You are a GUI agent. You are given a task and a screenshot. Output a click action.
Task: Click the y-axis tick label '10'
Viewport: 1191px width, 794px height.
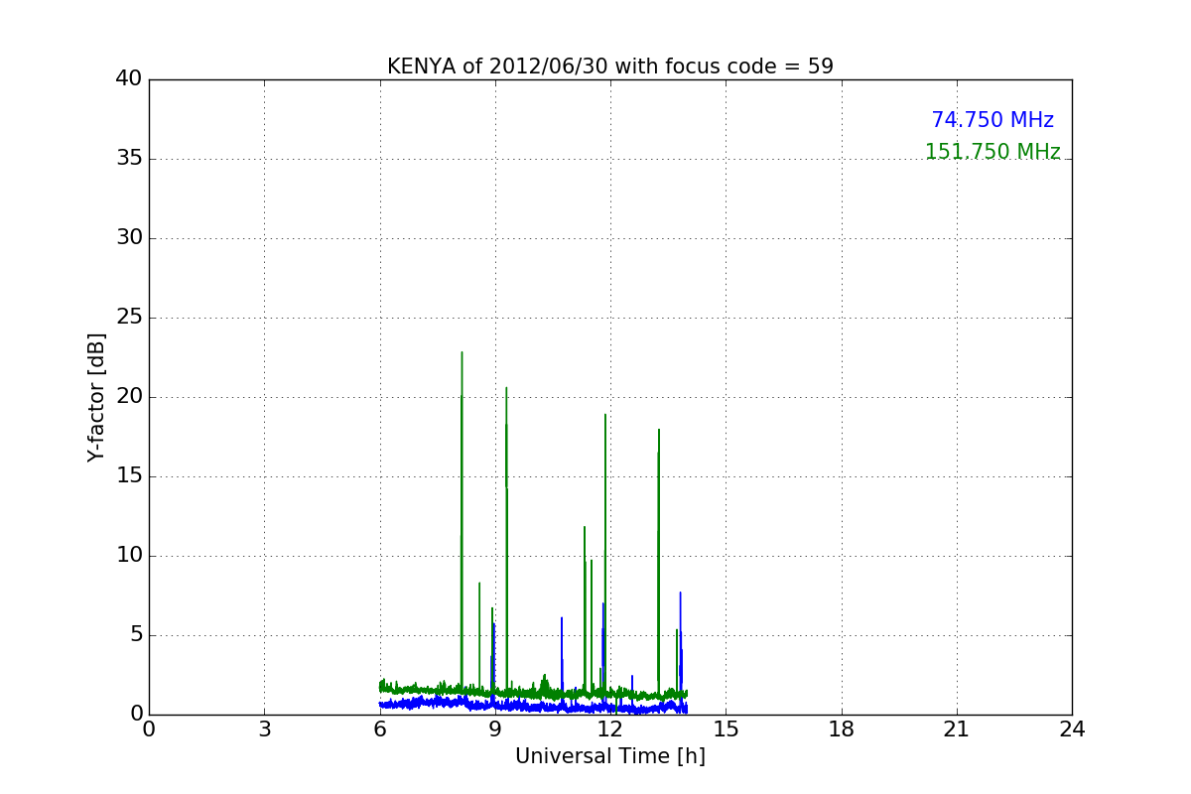tap(129, 556)
